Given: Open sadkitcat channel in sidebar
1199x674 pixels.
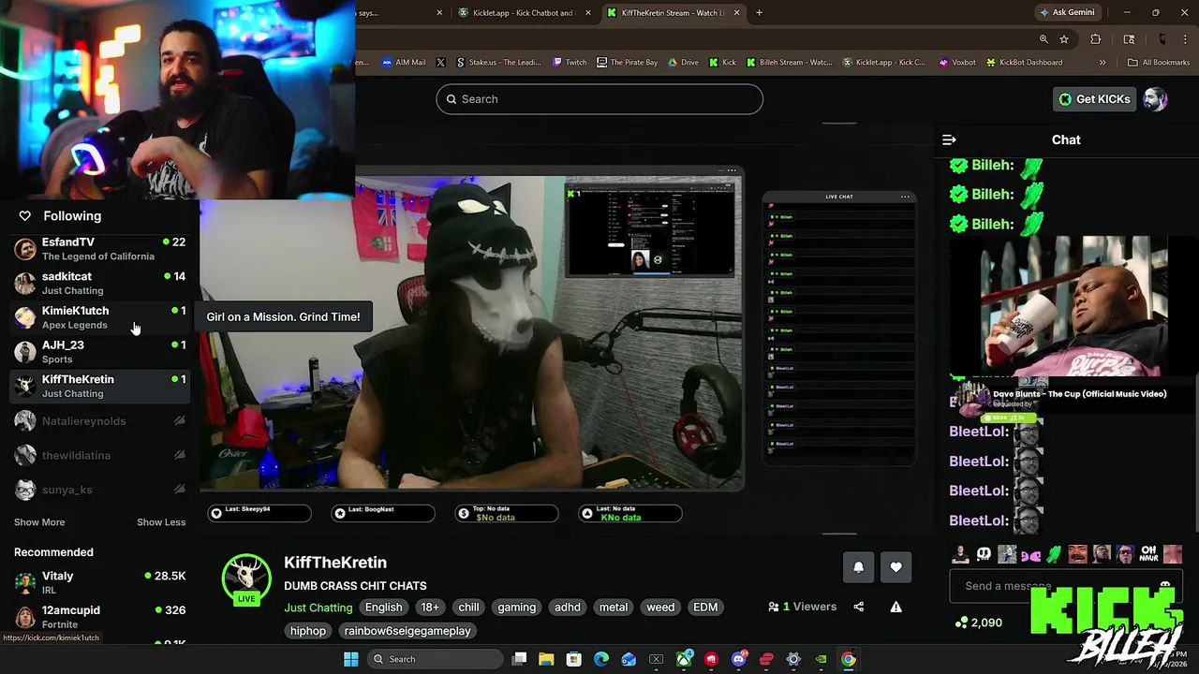Looking at the screenshot, I should pos(100,284).
